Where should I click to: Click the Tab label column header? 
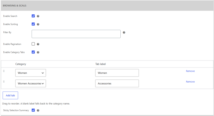pyautogui.click(x=100, y=64)
